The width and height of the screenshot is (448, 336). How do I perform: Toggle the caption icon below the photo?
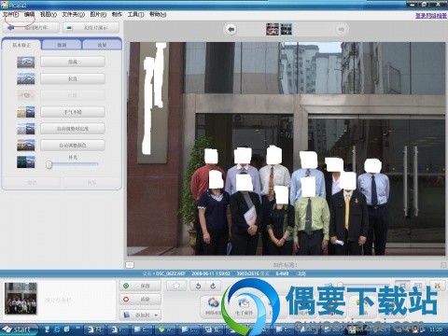[130, 265]
